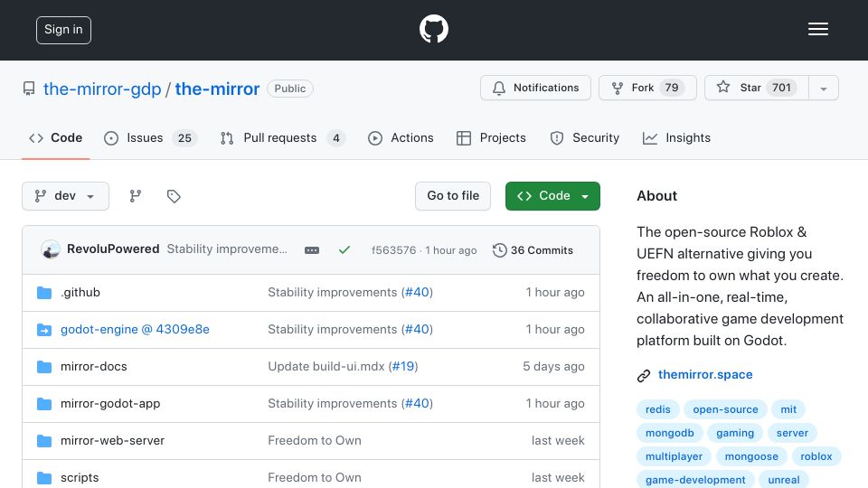Open the dev branch selector dropdown
This screenshot has width=868, height=488.
coord(65,196)
